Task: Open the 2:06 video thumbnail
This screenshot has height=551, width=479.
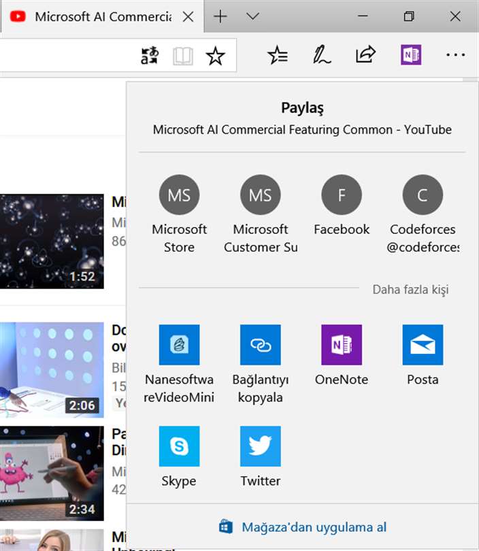Action: (52, 368)
